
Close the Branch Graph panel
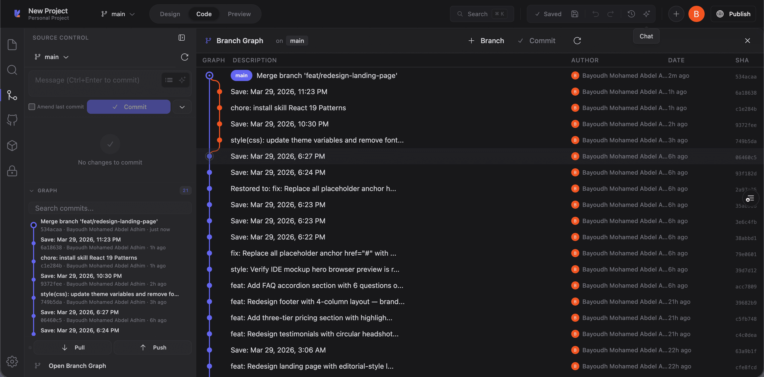(747, 41)
